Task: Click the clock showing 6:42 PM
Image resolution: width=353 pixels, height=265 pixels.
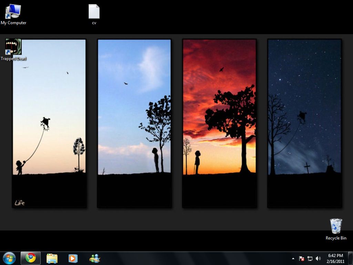Action: (335, 256)
